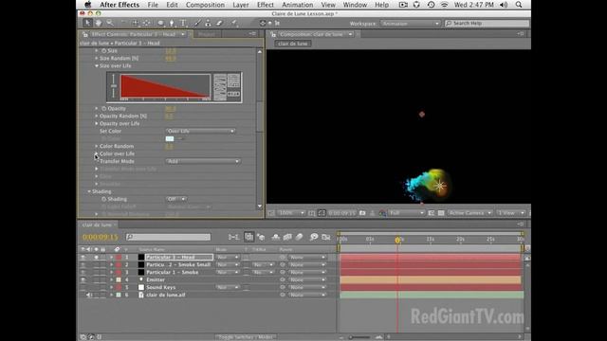This screenshot has width=607, height=341.
Task: Select the Type tool
Action: (x=183, y=23)
